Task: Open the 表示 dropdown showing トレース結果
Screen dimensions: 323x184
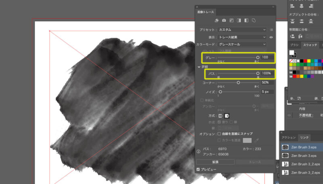Action: click(242, 37)
